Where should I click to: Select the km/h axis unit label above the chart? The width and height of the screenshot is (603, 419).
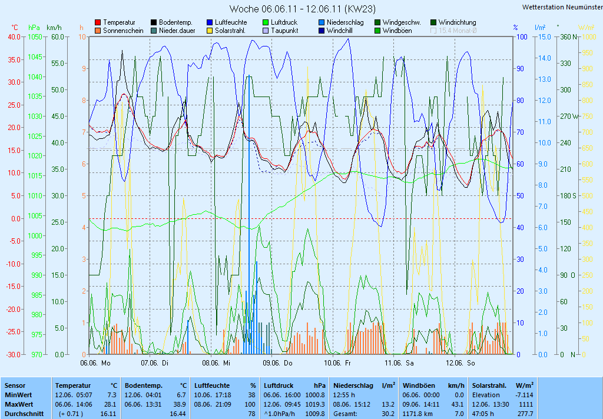point(54,28)
